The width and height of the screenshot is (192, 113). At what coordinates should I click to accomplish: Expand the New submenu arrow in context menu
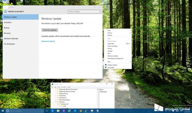tap(130, 62)
